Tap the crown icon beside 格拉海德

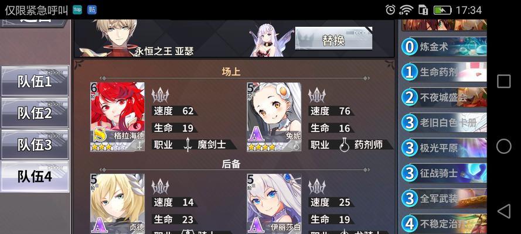pos(161,95)
